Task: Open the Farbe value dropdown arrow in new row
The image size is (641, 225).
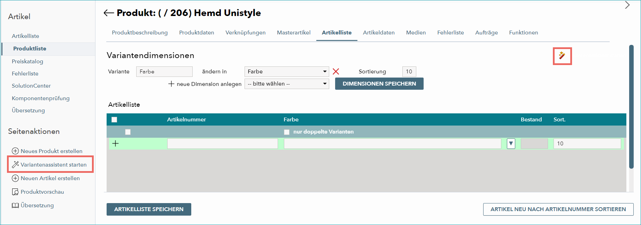Action: point(511,143)
